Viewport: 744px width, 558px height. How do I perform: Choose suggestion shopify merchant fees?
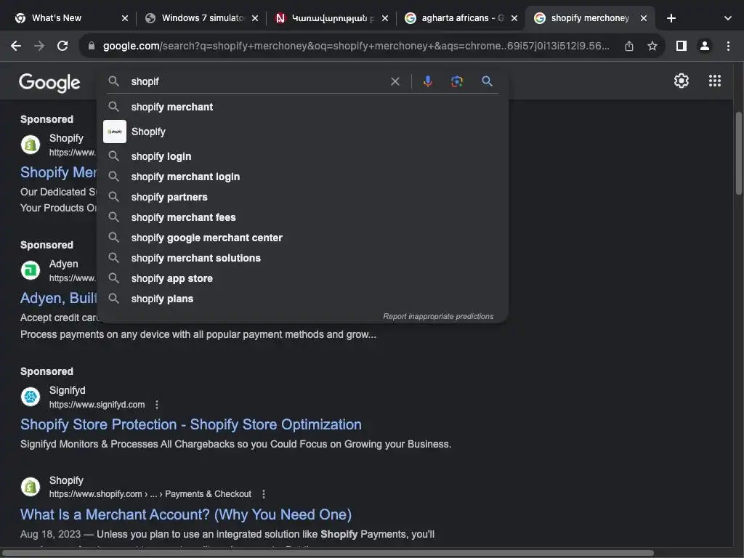tap(303, 217)
